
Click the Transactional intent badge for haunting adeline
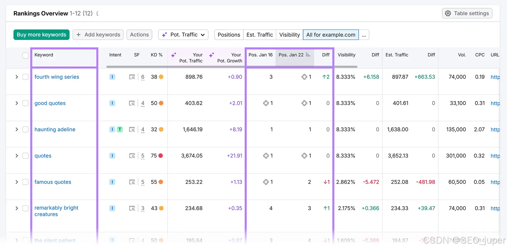tap(120, 129)
